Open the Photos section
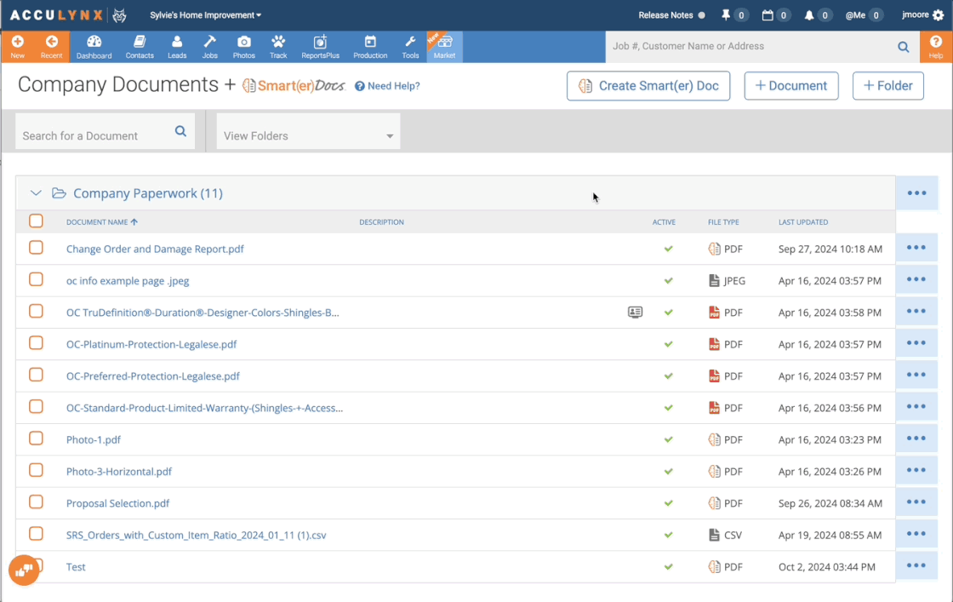This screenshot has width=953, height=602. [243, 47]
